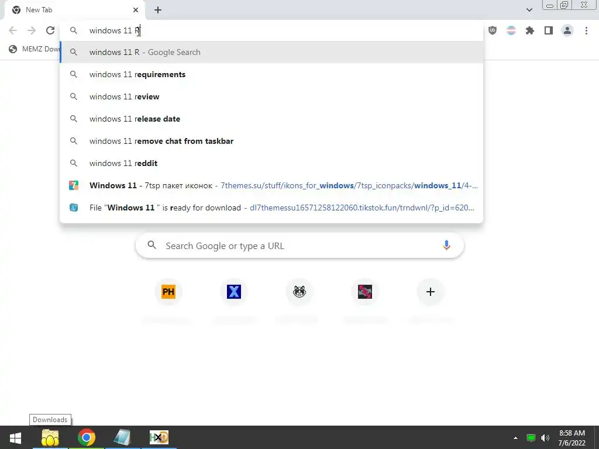This screenshot has width=599, height=449.
Task: Pick 'windows 11 remove chat from taskbar'
Action: pos(271,141)
